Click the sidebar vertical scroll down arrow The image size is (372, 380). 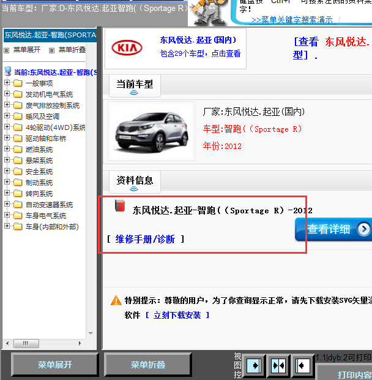(91, 333)
